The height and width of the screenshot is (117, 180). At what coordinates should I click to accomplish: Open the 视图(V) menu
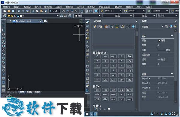tap(27, 7)
